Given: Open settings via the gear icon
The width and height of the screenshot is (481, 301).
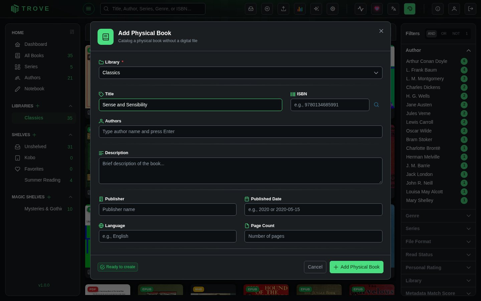Looking at the screenshot, I should point(333,9).
